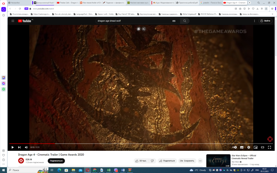This screenshot has height=173, width=277.
Task: Switch to miniplayer mode
Action: (x=255, y=147)
